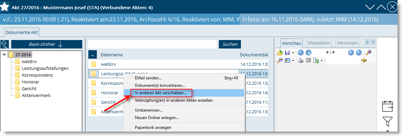Go to next page in preview

(x=351, y=53)
